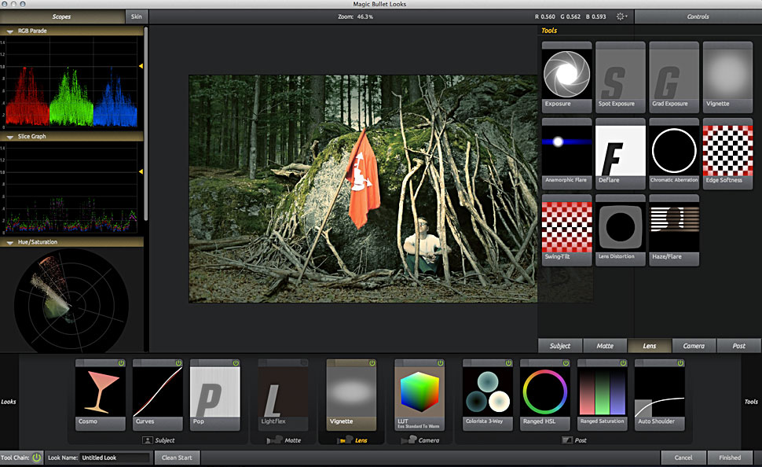Switch to the Camera tools tab
Image resolution: width=762 pixels, height=467 pixels.
tap(694, 345)
